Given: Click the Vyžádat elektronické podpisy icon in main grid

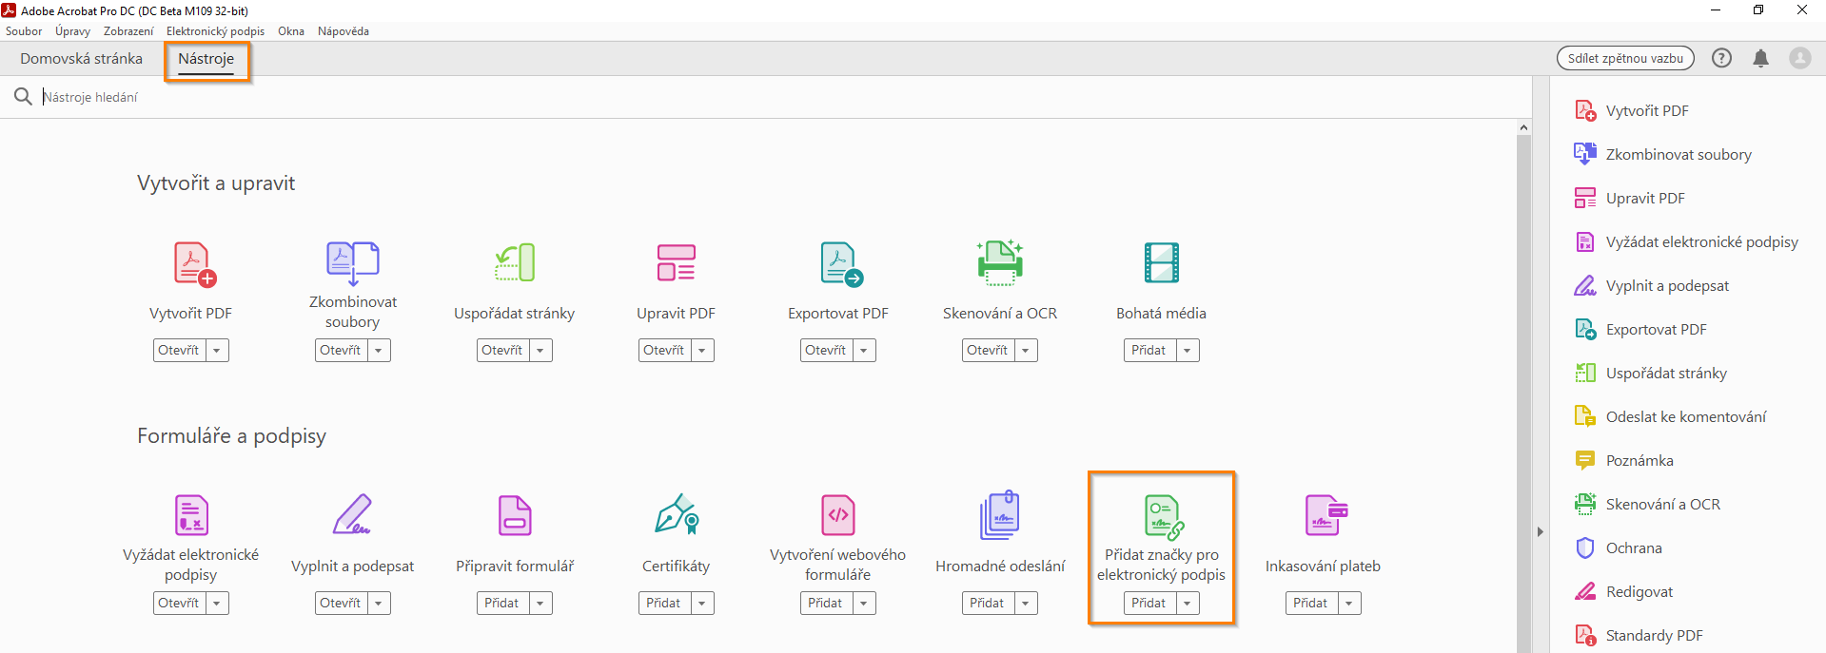Looking at the screenshot, I should pos(192,515).
